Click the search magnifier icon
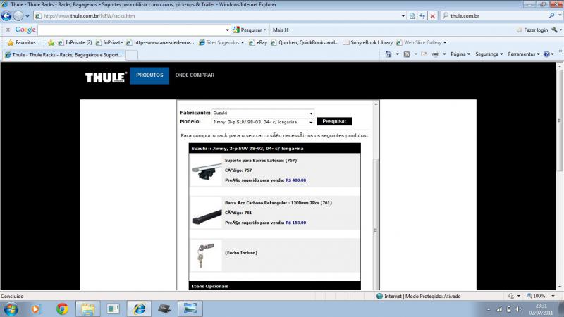 (551, 15)
